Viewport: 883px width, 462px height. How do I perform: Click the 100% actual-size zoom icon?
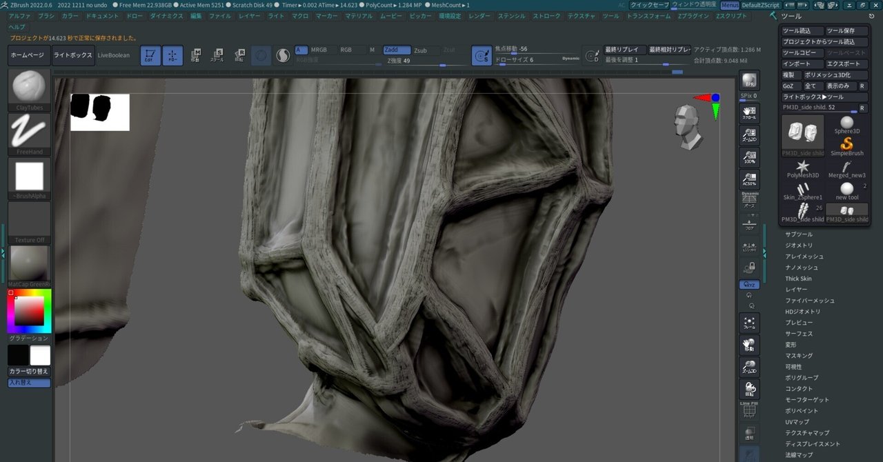(749, 157)
